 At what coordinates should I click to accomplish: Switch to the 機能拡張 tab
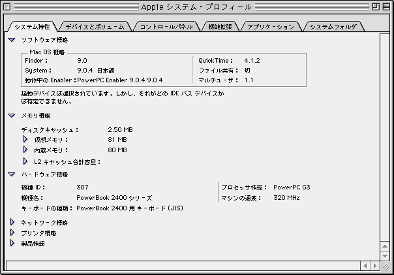220,27
